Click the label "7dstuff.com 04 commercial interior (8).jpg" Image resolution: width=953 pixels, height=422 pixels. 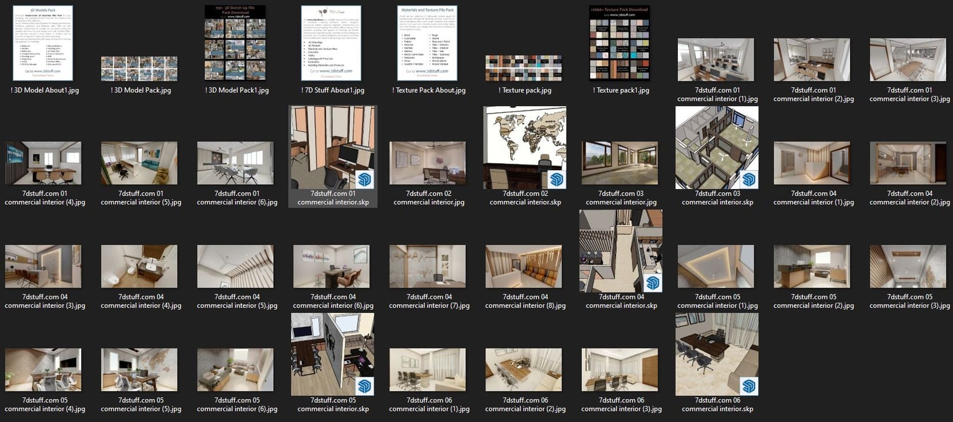(525, 301)
